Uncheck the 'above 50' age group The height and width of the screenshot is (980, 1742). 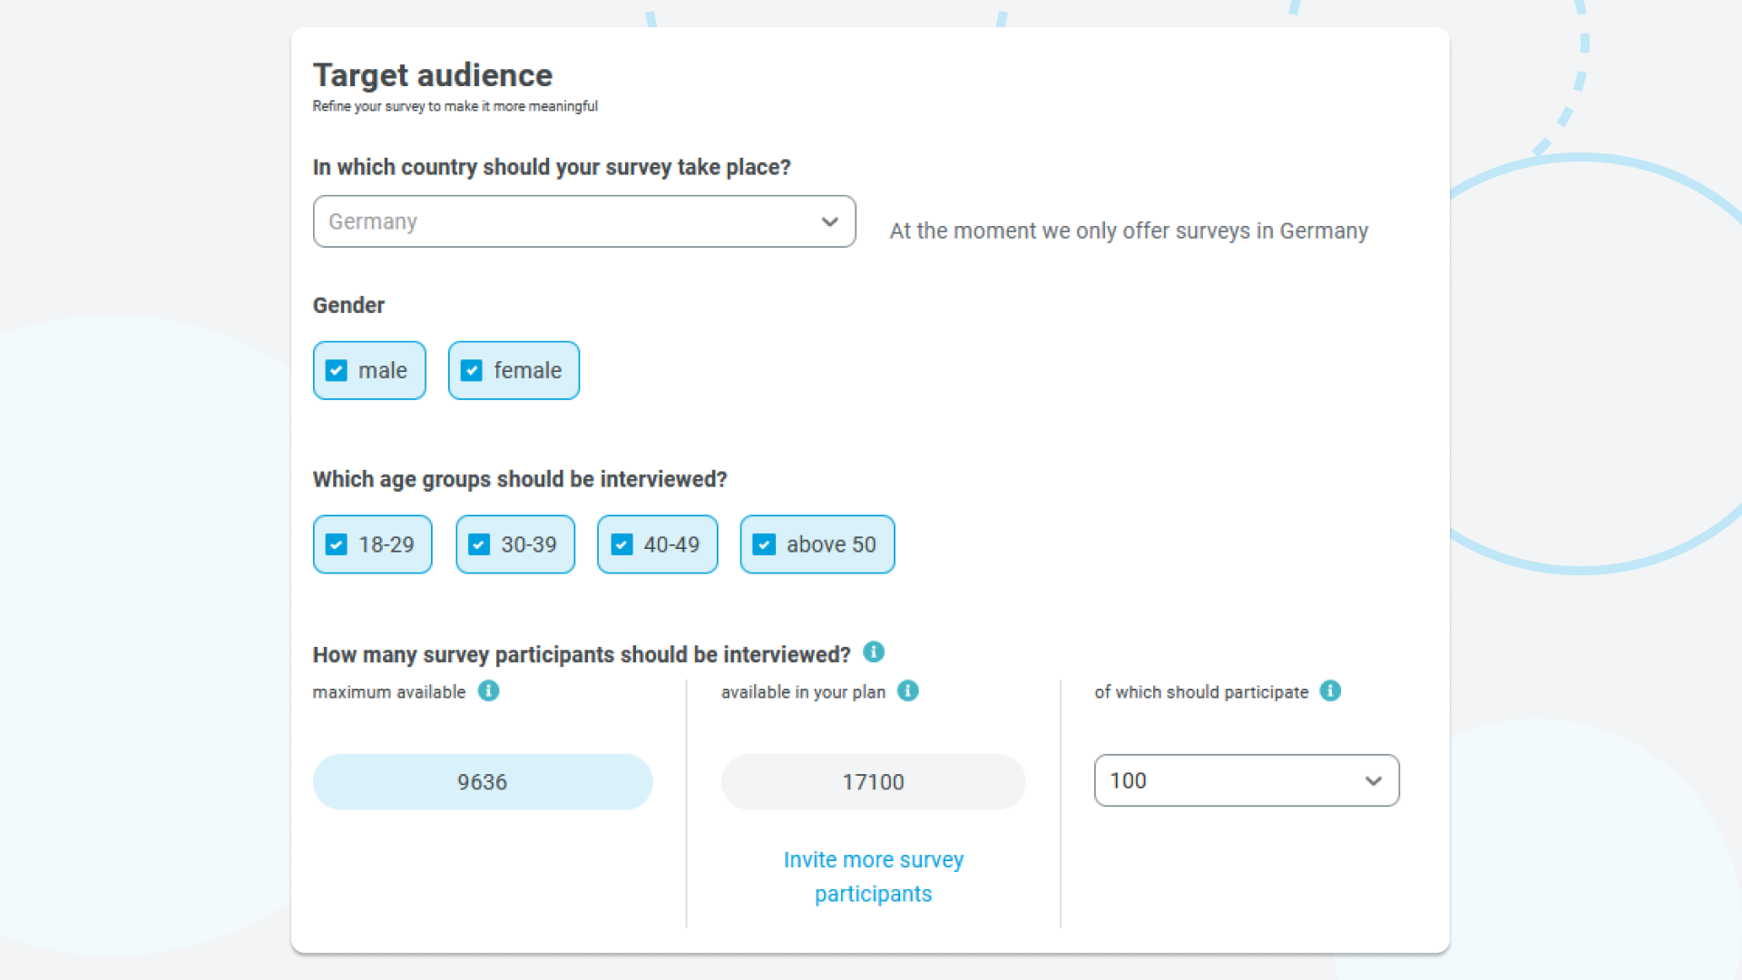[764, 544]
